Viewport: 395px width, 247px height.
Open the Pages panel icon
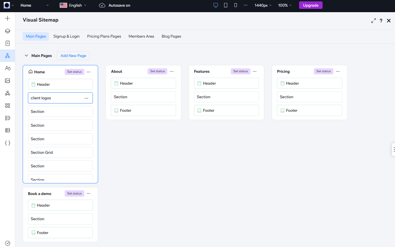7,43
